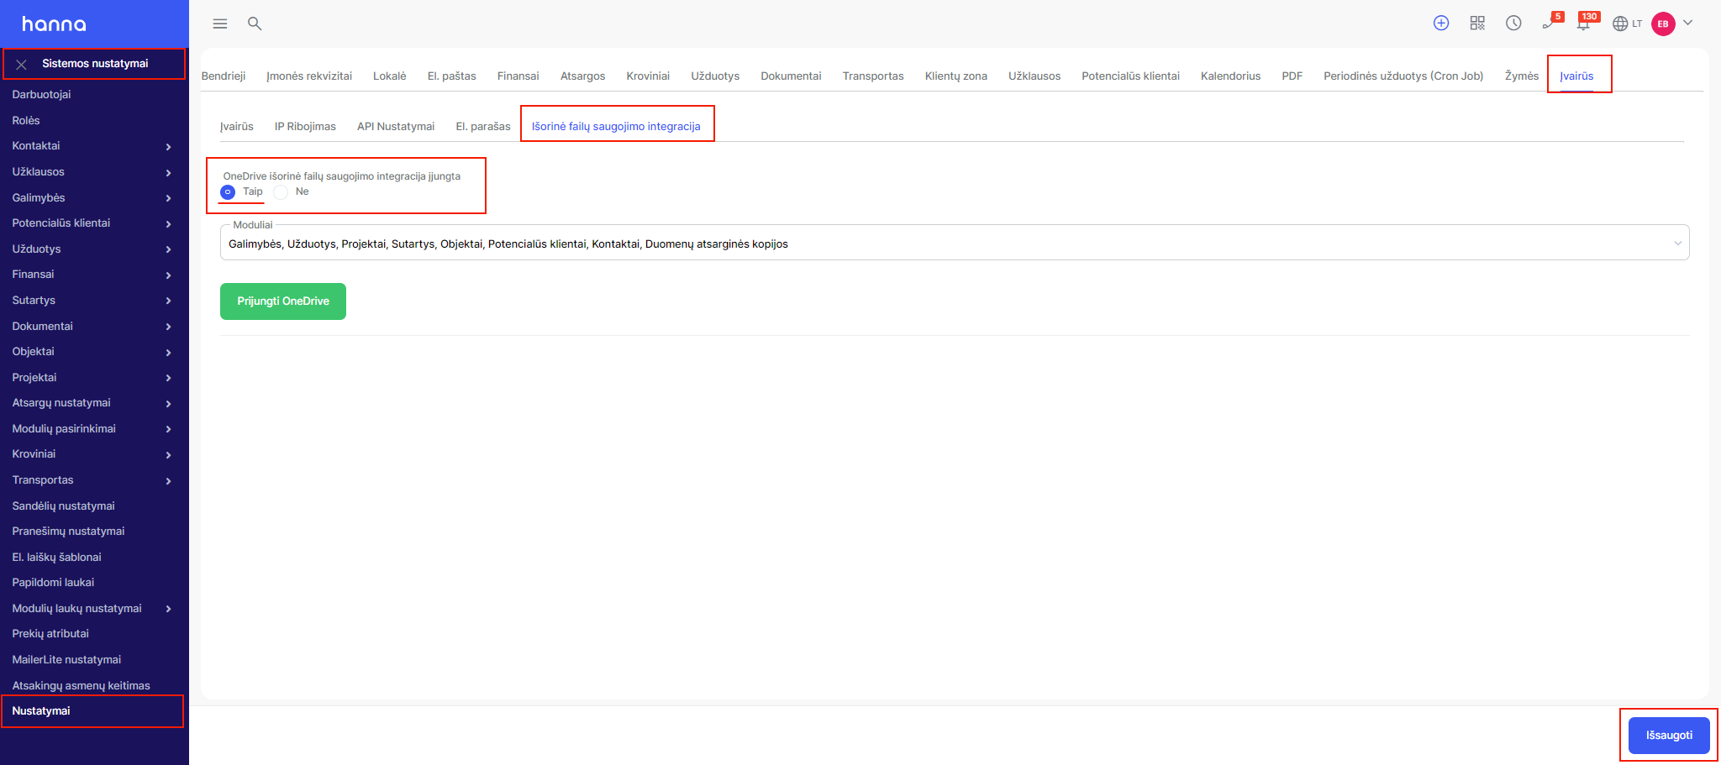Open Dokumentai sidebar item
Image resolution: width=1721 pixels, height=765 pixels.
point(42,326)
